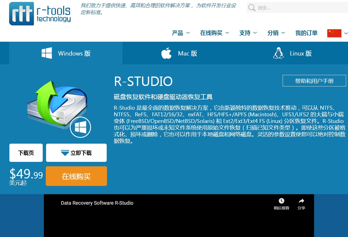Screen dimensions: 348x237
Task: Click the 分享 label on video
Action: [x=301, y=208]
